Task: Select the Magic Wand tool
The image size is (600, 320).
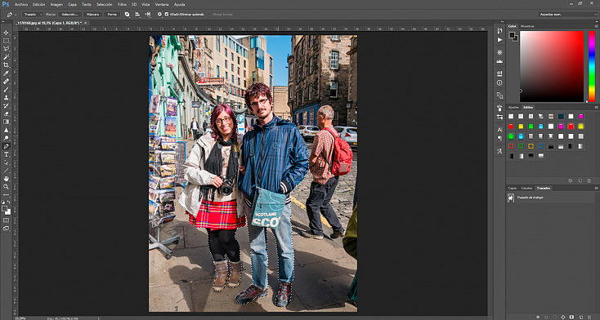Action: coord(6,56)
